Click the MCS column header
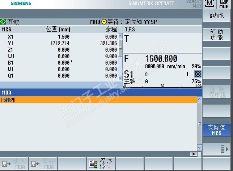233x171 pixels. tap(6, 30)
